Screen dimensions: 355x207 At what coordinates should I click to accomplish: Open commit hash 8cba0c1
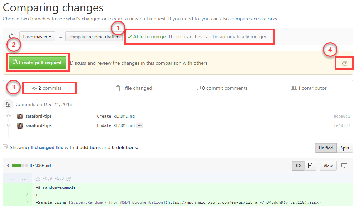click(341, 116)
